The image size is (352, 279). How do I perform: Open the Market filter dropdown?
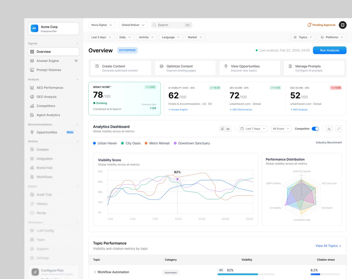click(x=195, y=37)
